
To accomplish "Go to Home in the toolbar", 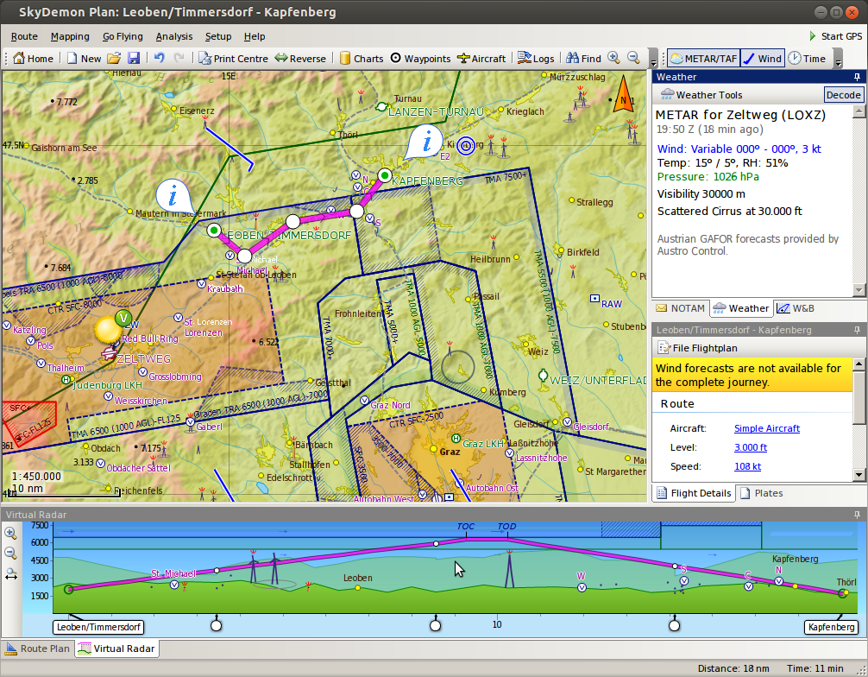I will click(x=33, y=58).
